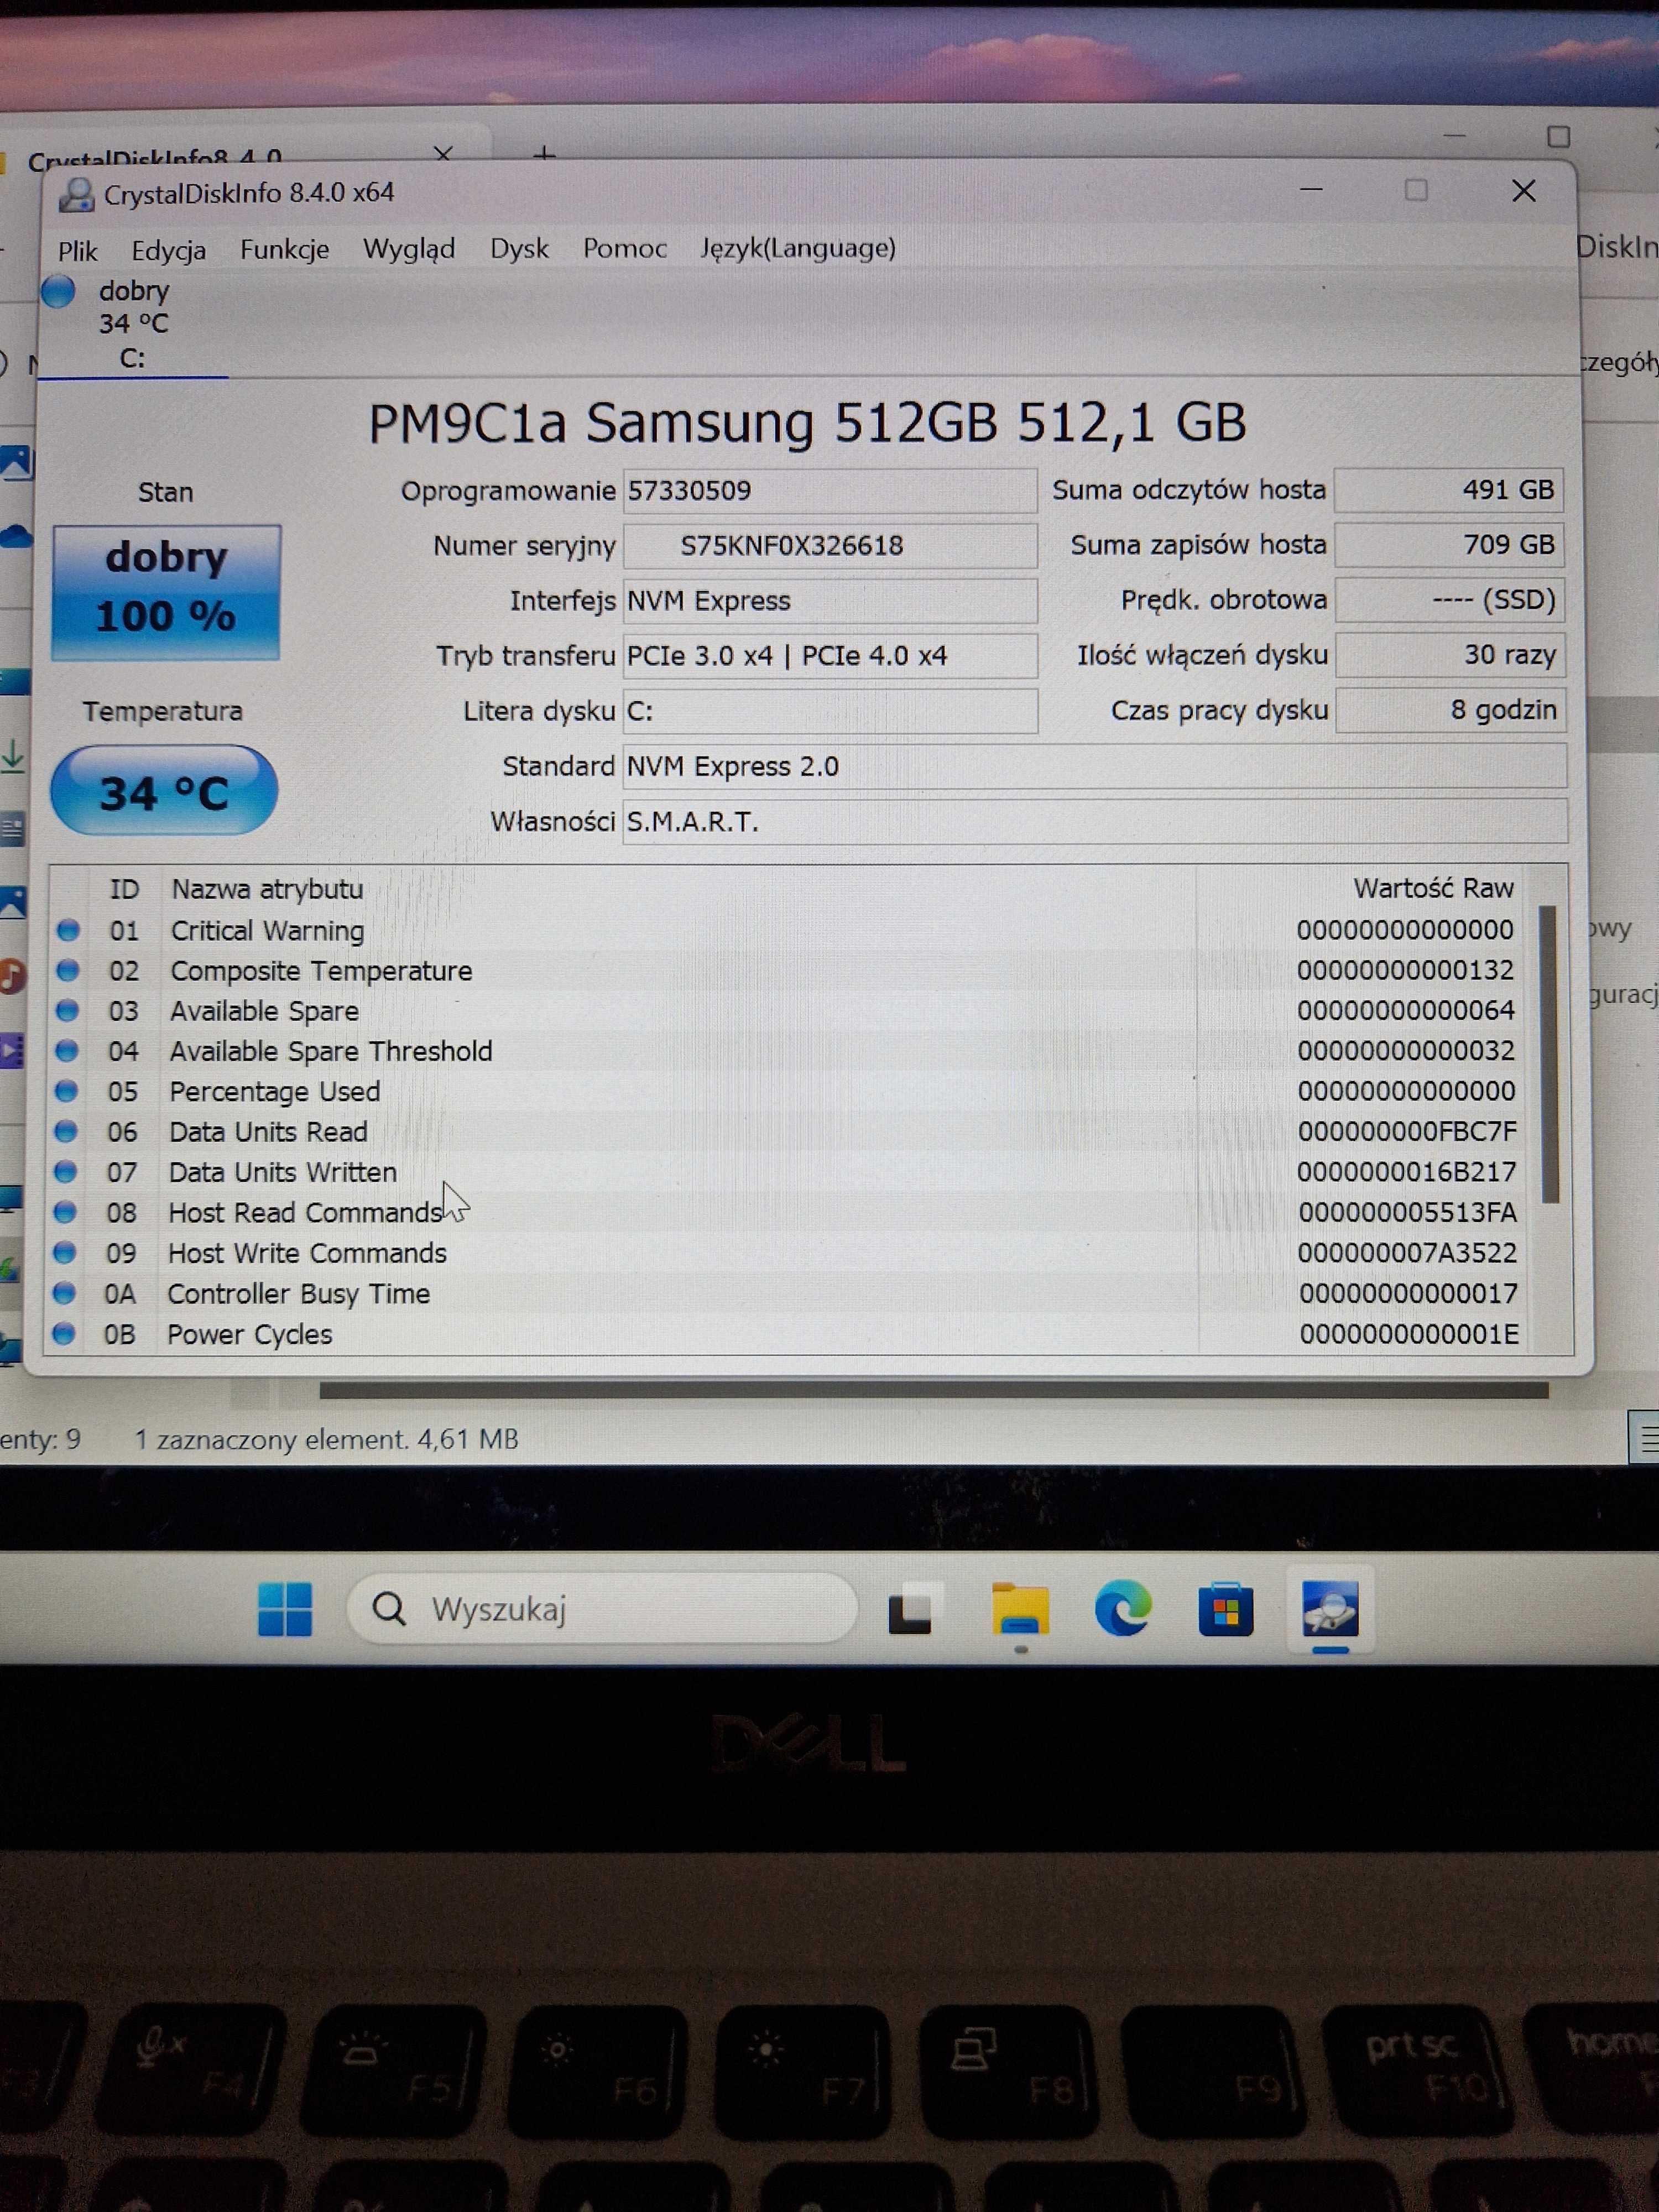Screen dimensions: 1659x2212
Task: Open File Explorer from the taskbar
Action: point(1020,1610)
